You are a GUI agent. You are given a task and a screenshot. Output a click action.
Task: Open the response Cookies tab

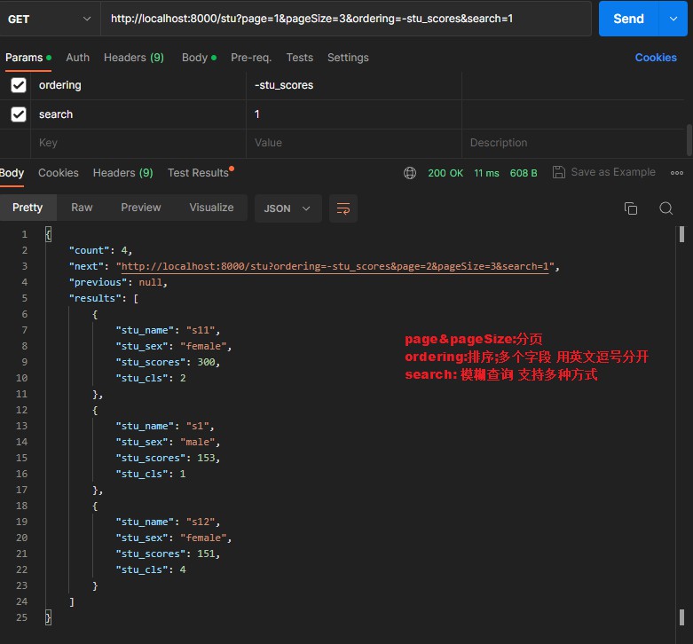point(59,173)
